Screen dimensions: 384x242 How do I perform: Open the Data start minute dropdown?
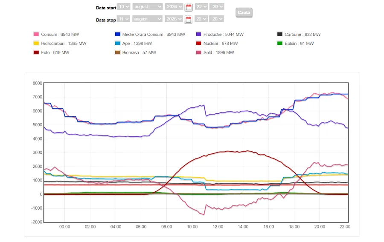pos(217,6)
